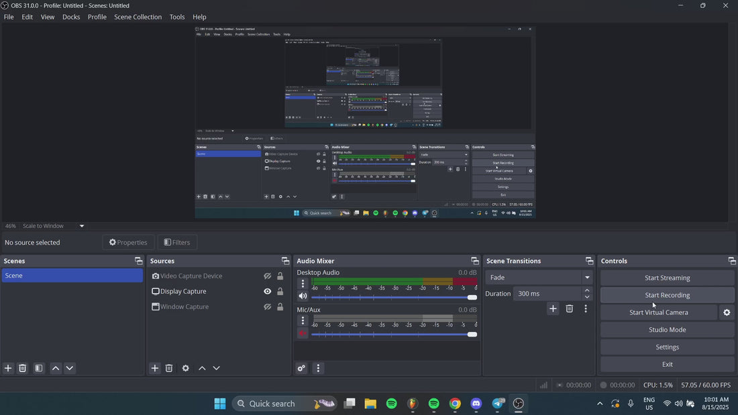The image size is (738, 415).
Task: Toggle Studio Mode
Action: point(667,330)
